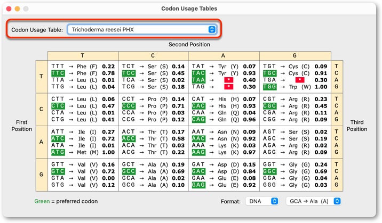This screenshot has height=223, width=382.
Task: Click the CCT Pro codon
Action: (129, 99)
